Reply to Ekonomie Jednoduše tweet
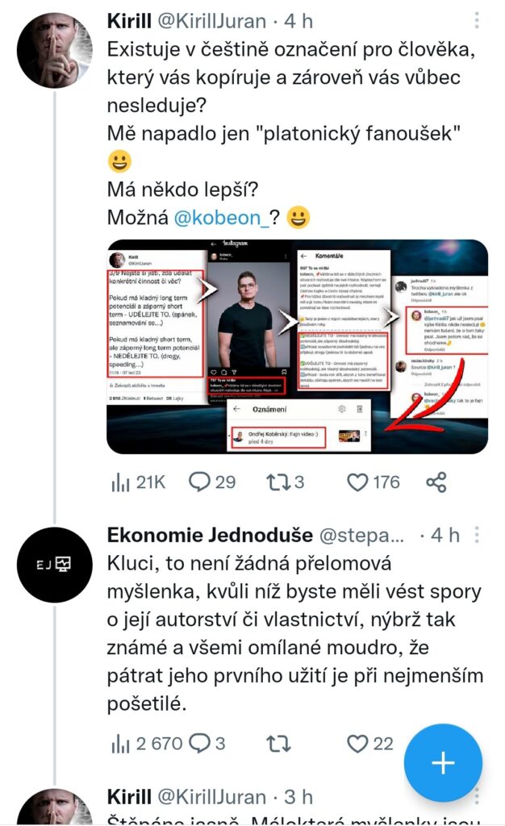 pyautogui.click(x=207, y=743)
